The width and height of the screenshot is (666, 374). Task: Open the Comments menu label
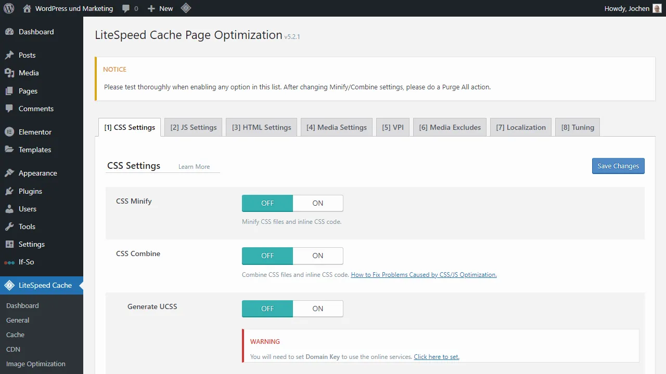pos(36,109)
